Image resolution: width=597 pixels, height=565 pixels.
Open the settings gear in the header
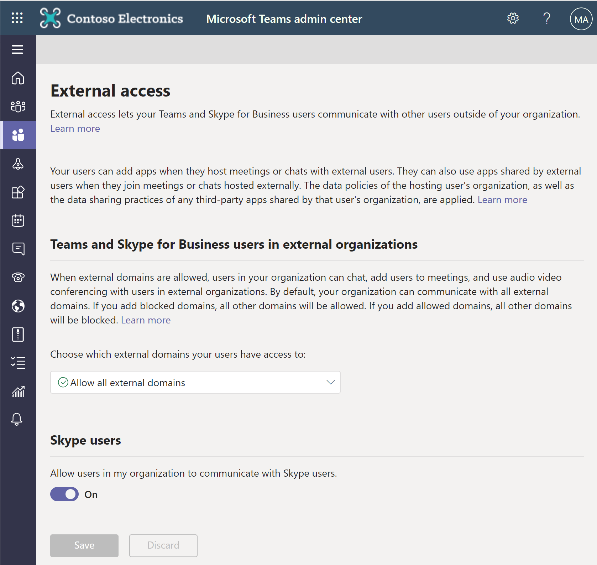pos(513,18)
